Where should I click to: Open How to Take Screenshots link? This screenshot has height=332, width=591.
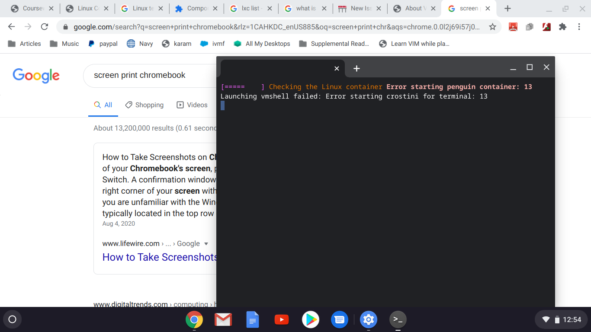coord(159,257)
